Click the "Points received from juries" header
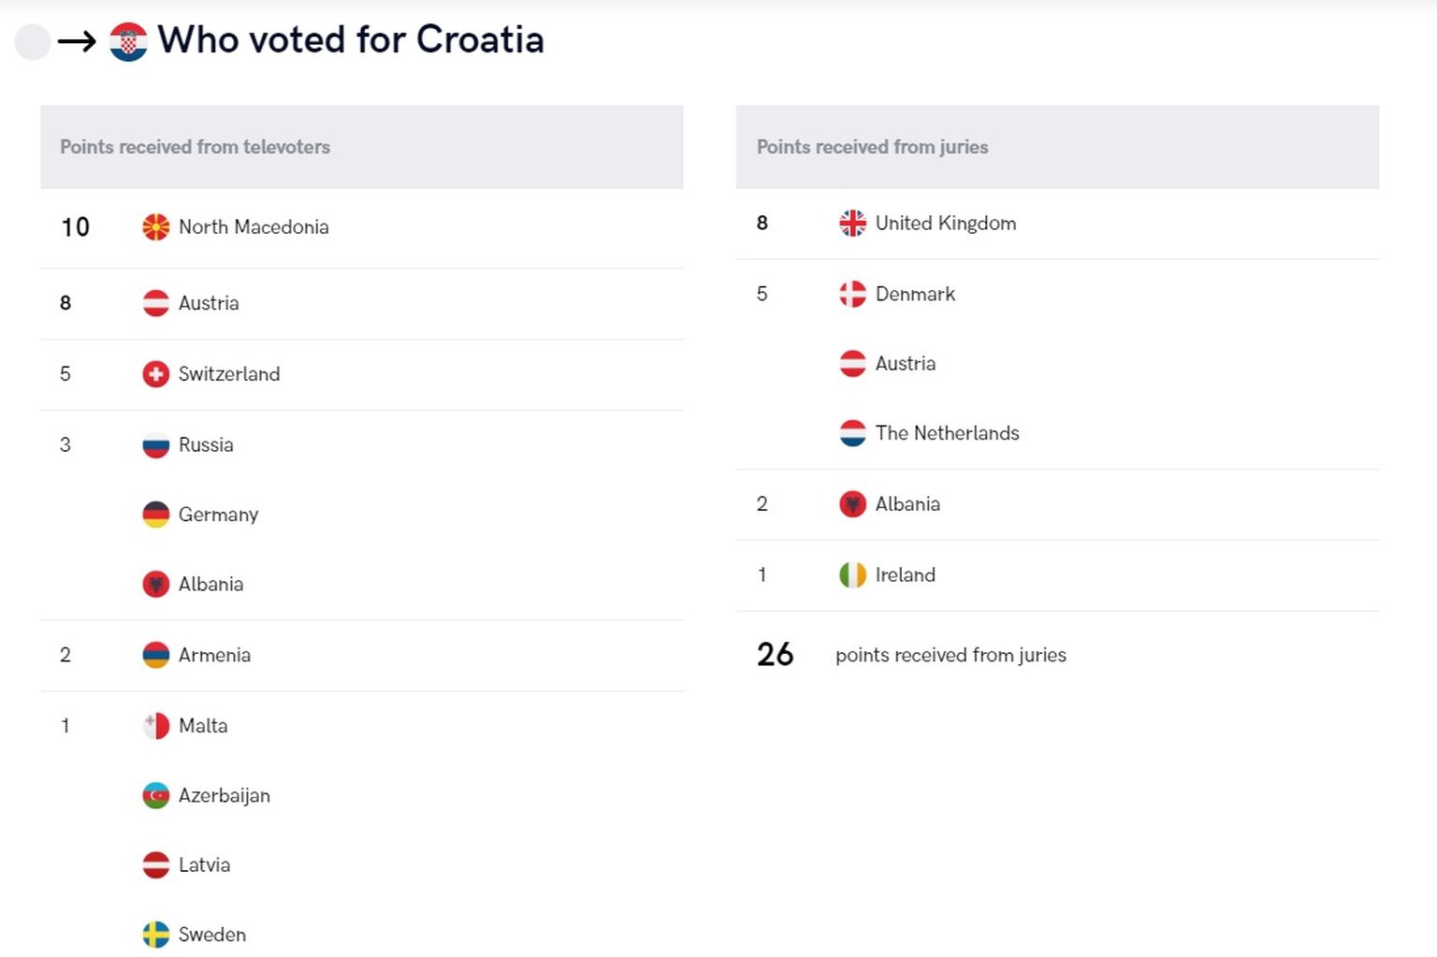The width and height of the screenshot is (1437, 957). (872, 147)
